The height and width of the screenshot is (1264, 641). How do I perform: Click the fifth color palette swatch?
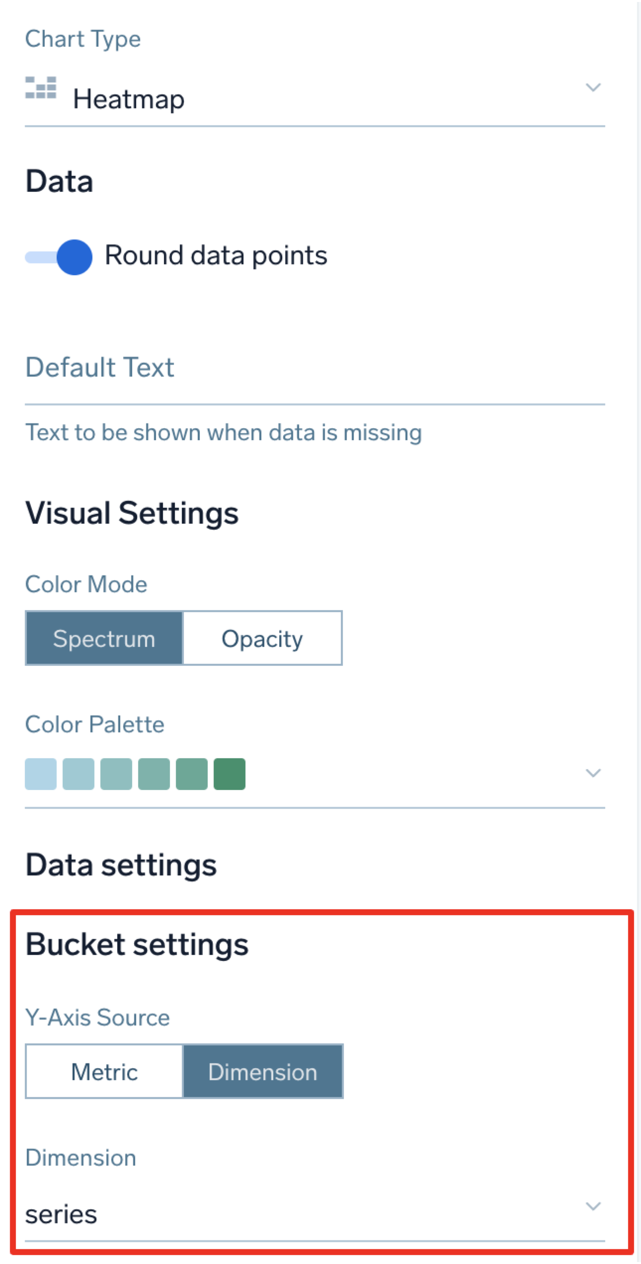(x=192, y=774)
